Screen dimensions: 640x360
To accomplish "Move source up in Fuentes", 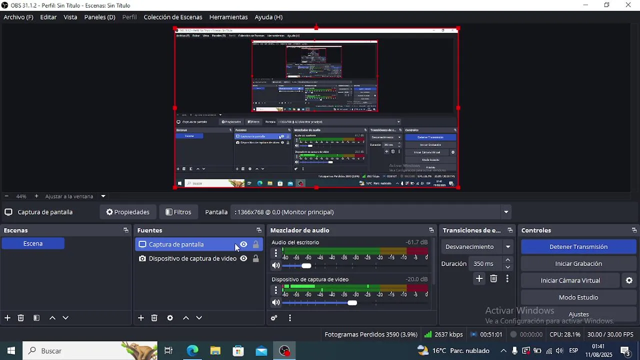I will coord(186,318).
